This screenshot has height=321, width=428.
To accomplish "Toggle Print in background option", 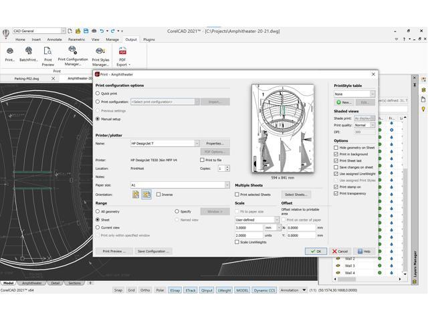I will 336,154.
